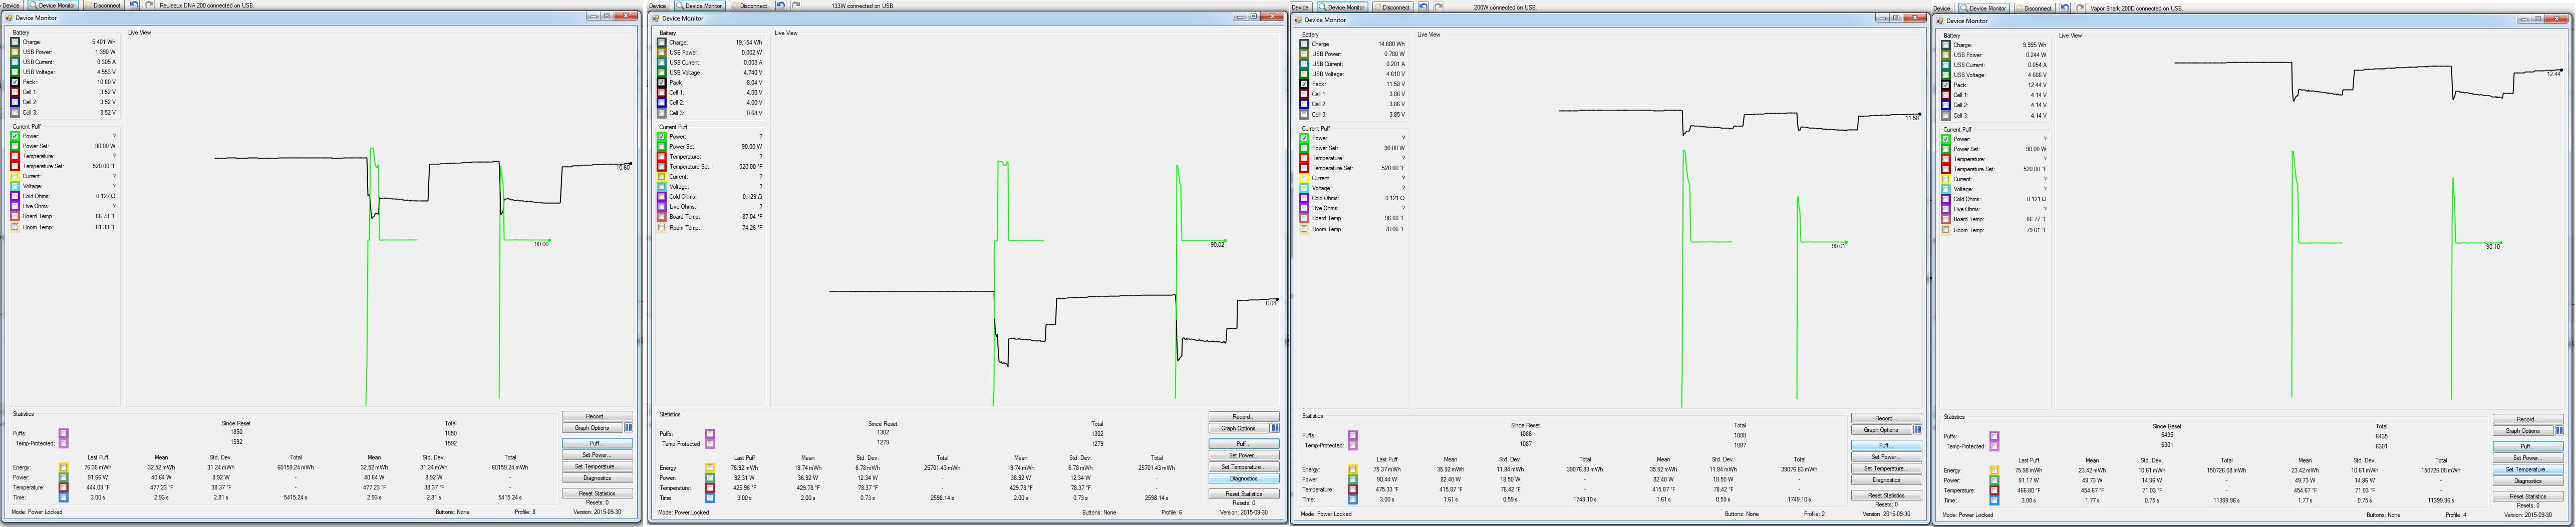Enable Puffs statistics checkbox in Reuleaux DNA 200 window

click(x=63, y=434)
